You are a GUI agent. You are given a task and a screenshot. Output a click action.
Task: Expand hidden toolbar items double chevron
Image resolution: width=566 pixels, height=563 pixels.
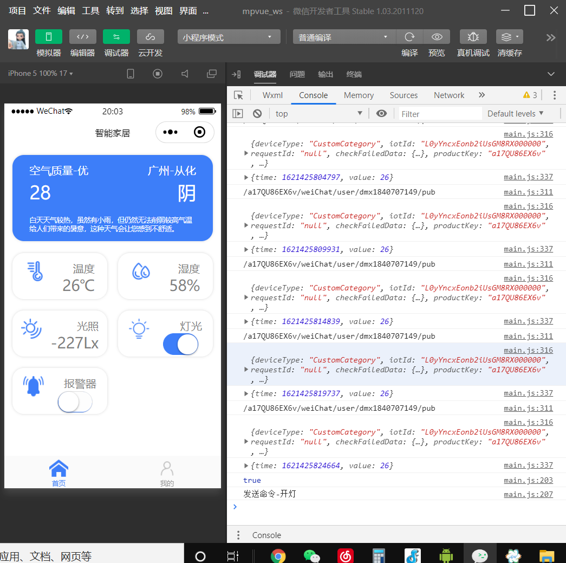click(x=551, y=37)
